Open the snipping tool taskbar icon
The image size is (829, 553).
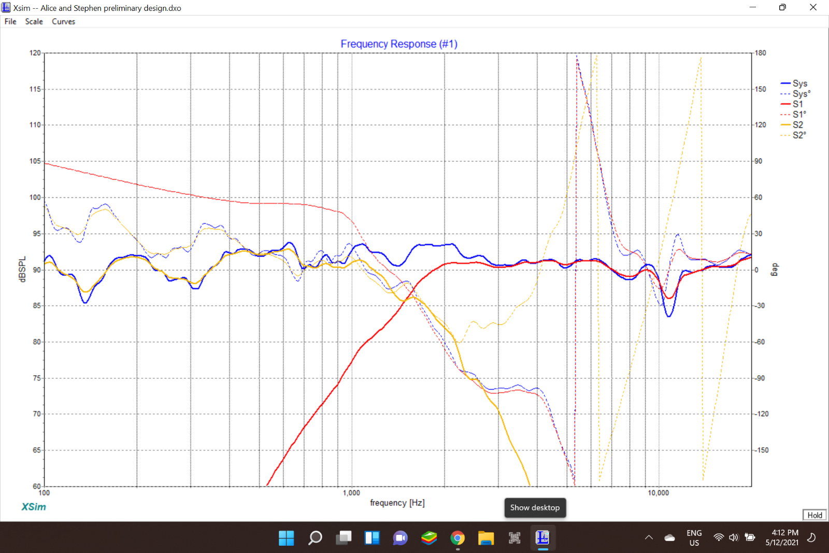tap(514, 538)
